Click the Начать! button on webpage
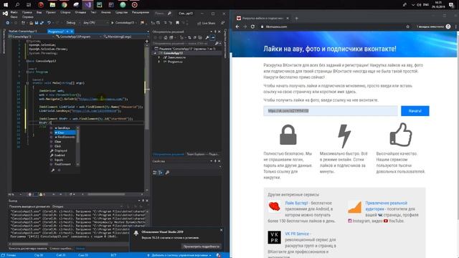The width and height of the screenshot is (459, 258). tap(415, 111)
